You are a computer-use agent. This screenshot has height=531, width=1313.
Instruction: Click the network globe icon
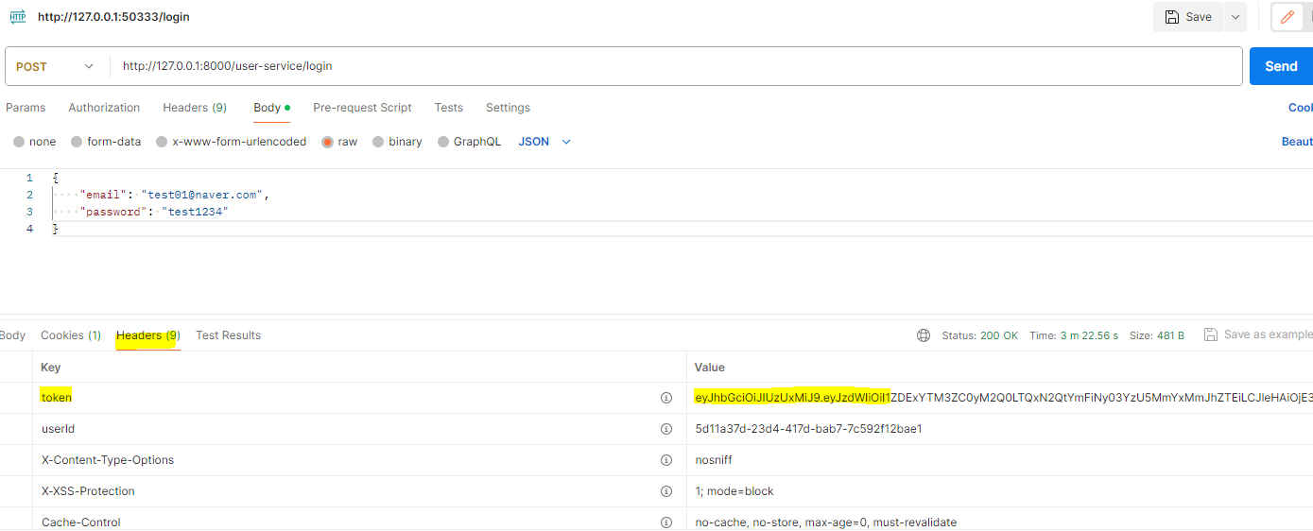point(924,335)
